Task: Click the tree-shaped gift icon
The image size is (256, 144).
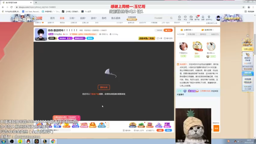Action: point(141,125)
